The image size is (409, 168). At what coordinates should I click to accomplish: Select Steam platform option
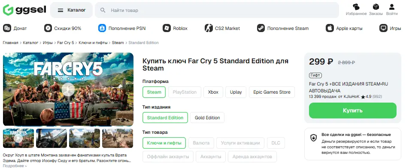(x=154, y=92)
